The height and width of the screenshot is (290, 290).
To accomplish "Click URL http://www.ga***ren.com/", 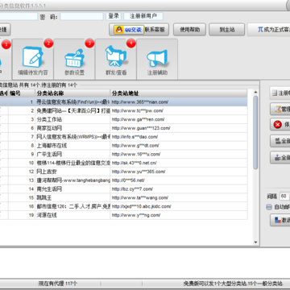I will click(139, 119).
